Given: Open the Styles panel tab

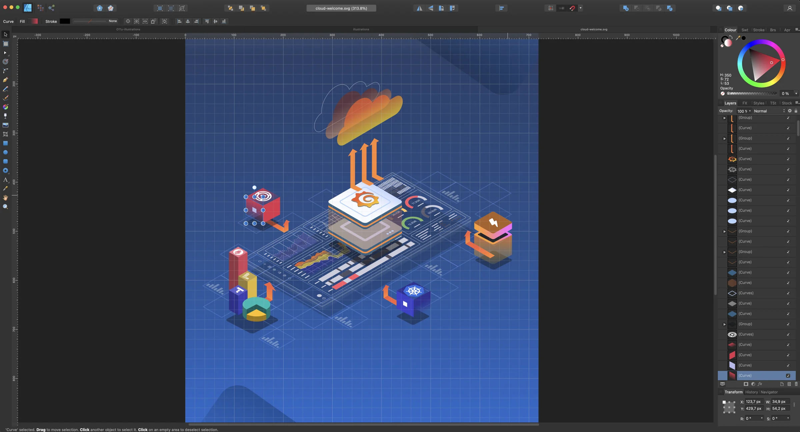Looking at the screenshot, I should point(759,103).
